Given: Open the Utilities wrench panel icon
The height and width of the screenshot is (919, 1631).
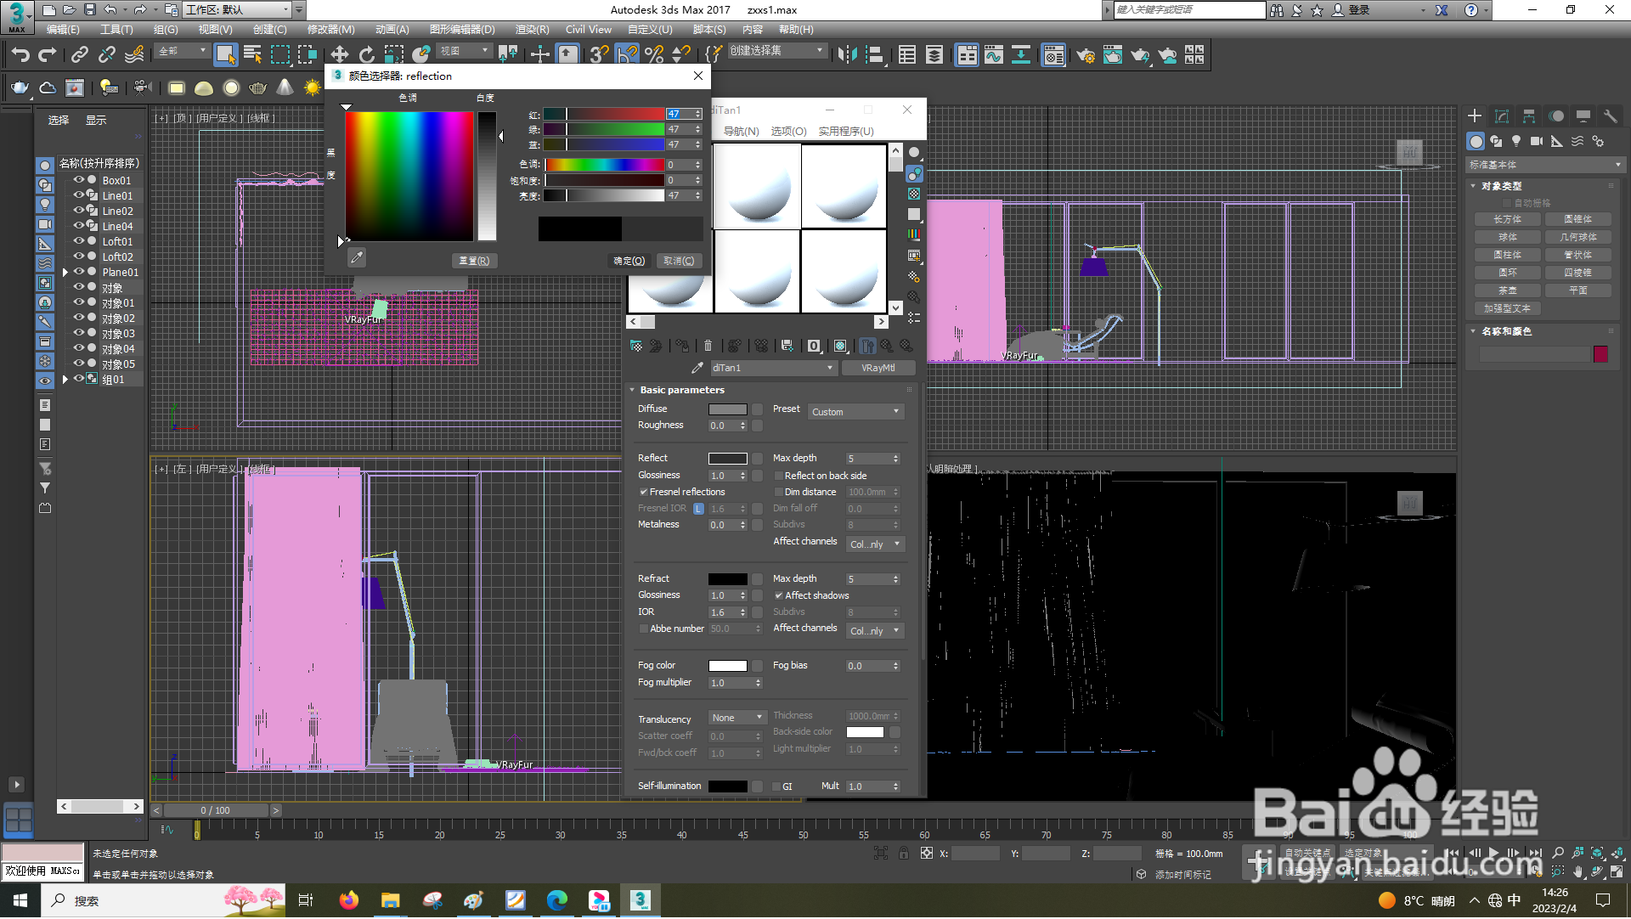Looking at the screenshot, I should tap(1610, 116).
